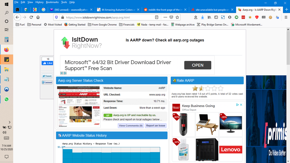Image resolution: width=290 pixels, height=163 pixels.
Task: Open File Explorer from the taskbar
Action: click(x=6, y=70)
